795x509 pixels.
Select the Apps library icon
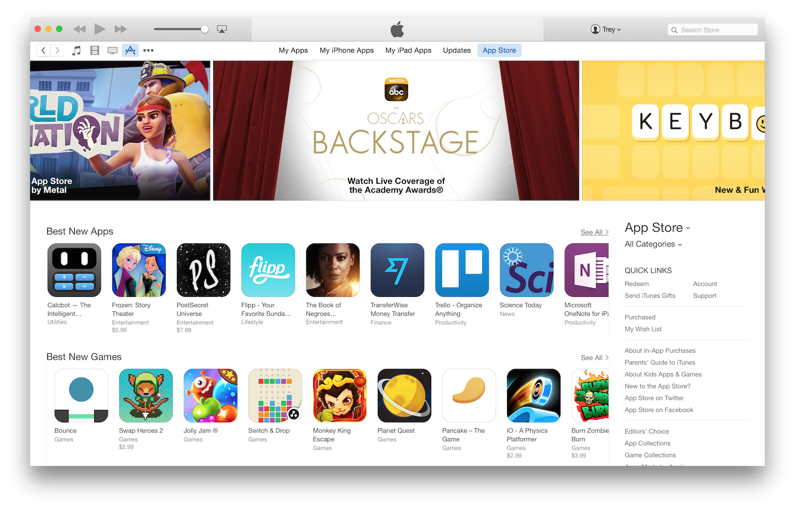click(x=130, y=50)
